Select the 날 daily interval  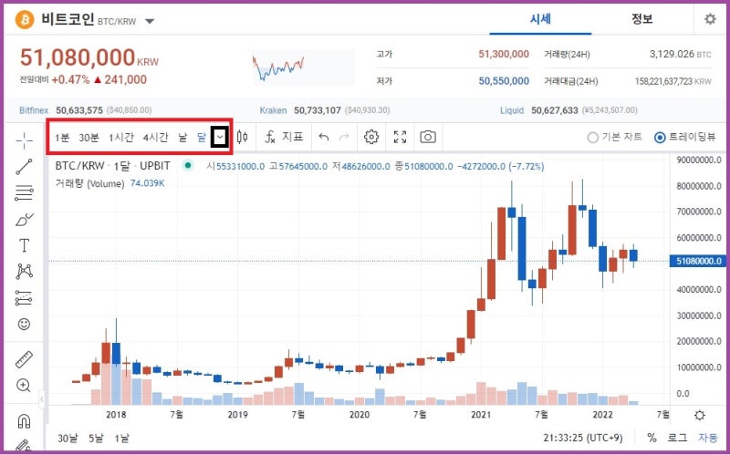182,138
